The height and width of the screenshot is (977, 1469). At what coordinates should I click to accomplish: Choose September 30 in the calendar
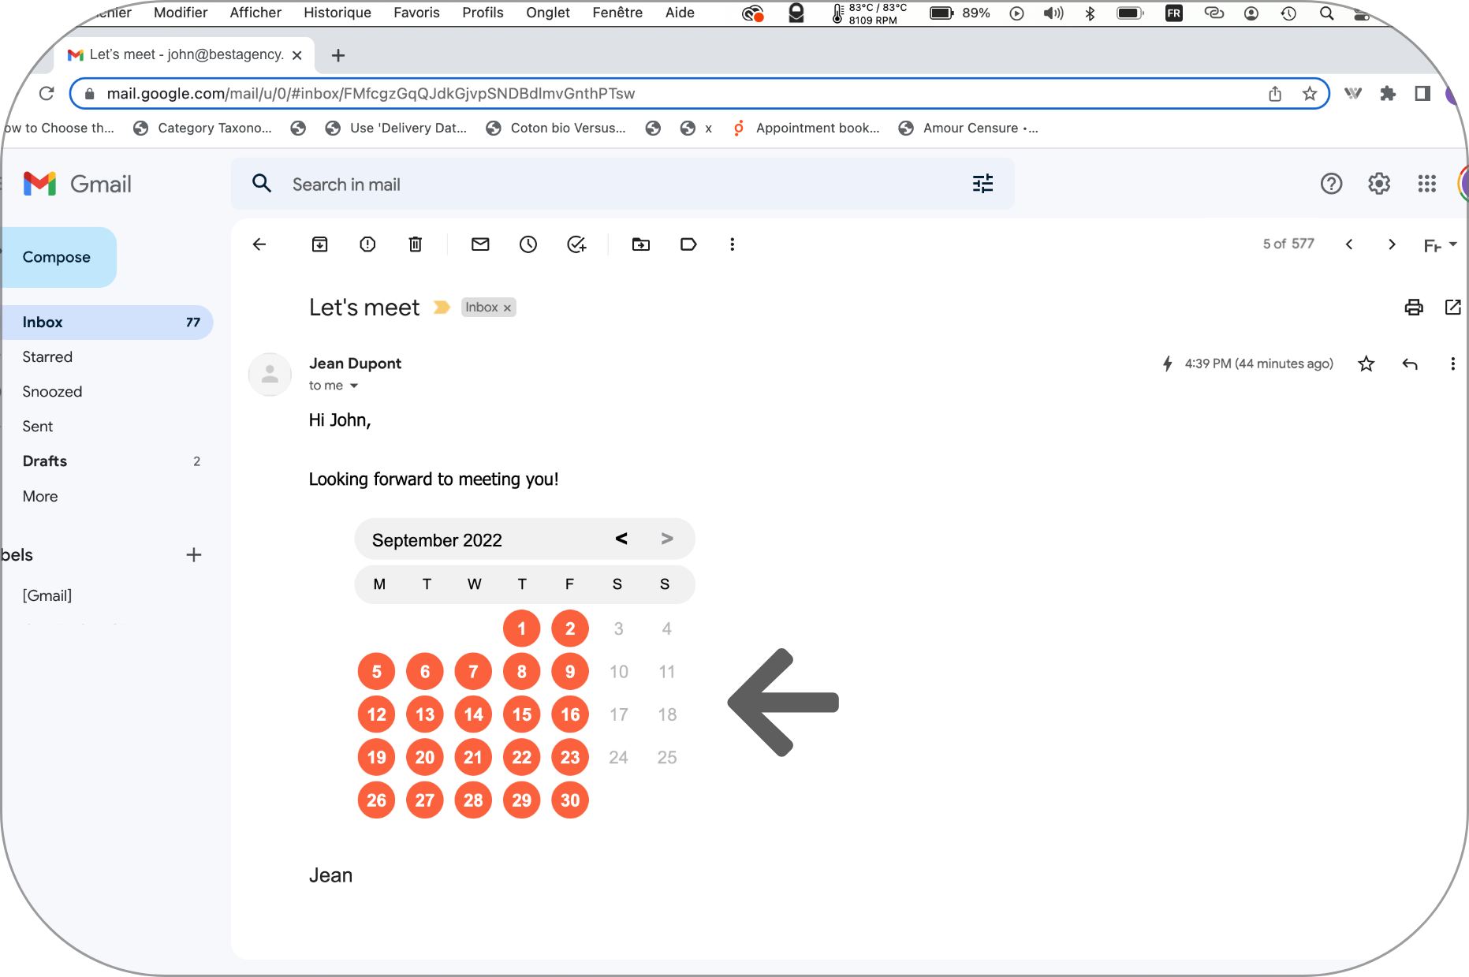[570, 800]
